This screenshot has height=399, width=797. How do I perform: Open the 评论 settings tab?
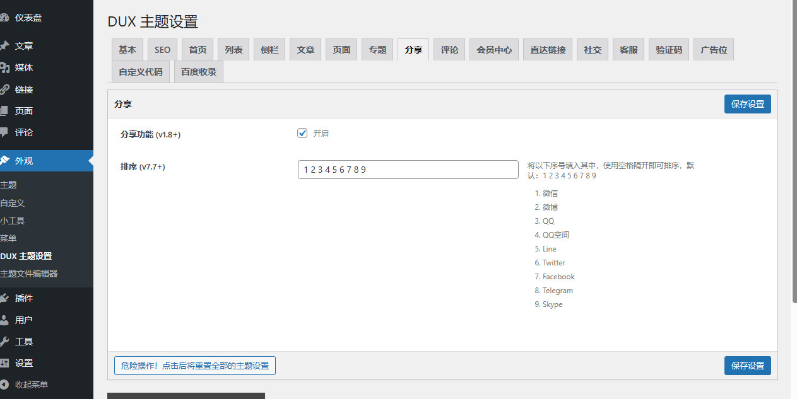(449, 50)
